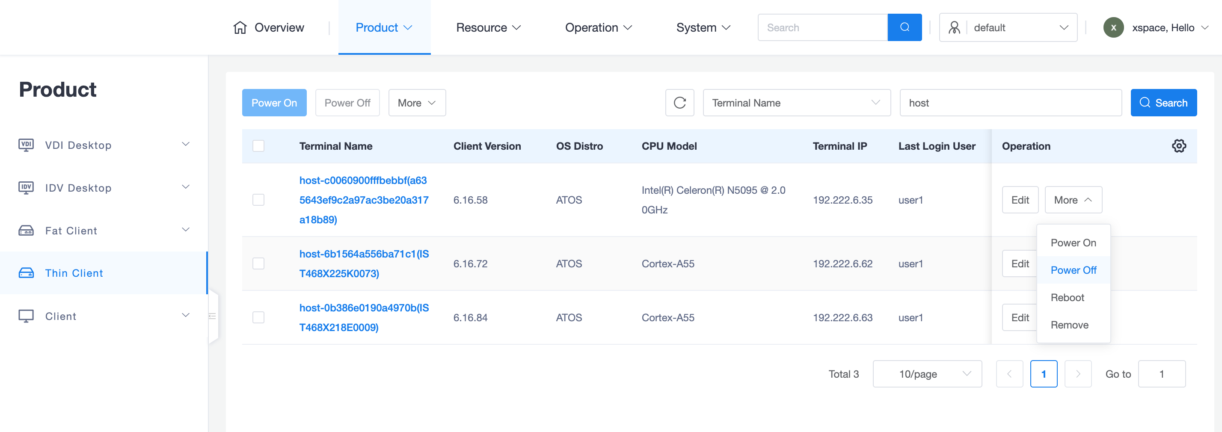Image resolution: width=1222 pixels, height=432 pixels.
Task: Open the Terminal Name filter dropdown
Action: point(796,103)
